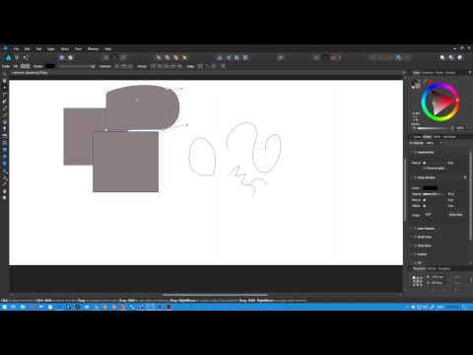Image resolution: width=473 pixels, height=355 pixels.
Task: Toggle the Preserve alpha checkbox
Action: [424, 168]
